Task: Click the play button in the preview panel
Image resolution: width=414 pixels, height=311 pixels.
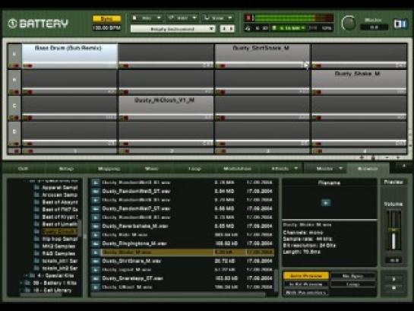Action: point(393,279)
